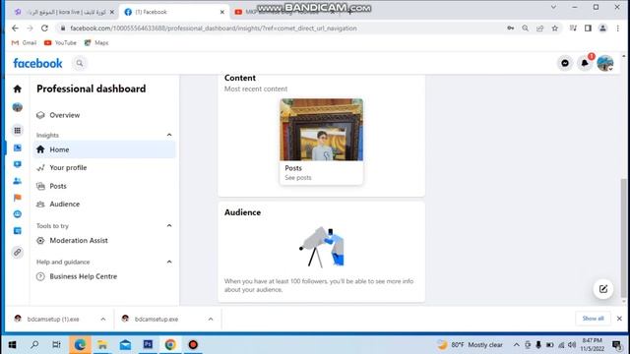630x354 pixels.
Task: Click the See posts link
Action: pyautogui.click(x=298, y=178)
